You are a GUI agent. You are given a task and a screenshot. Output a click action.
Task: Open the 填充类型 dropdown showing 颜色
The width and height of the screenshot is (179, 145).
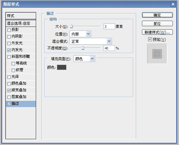point(84,59)
